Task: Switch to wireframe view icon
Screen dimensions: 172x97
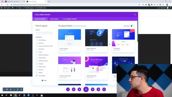Action: tap(7, 89)
